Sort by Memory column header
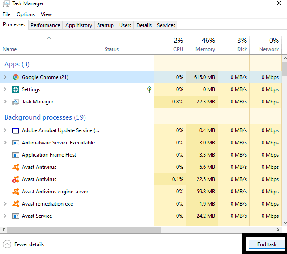This screenshot has width=287, height=254. pyautogui.click(x=202, y=45)
